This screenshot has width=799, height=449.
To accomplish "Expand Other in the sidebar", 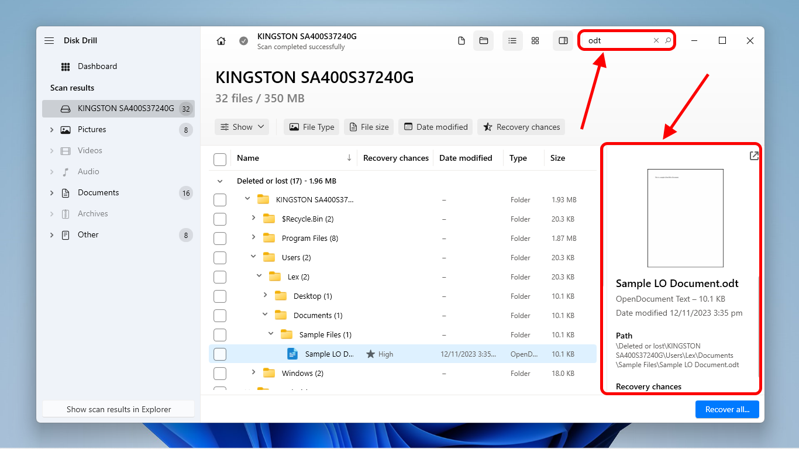I will (x=51, y=235).
